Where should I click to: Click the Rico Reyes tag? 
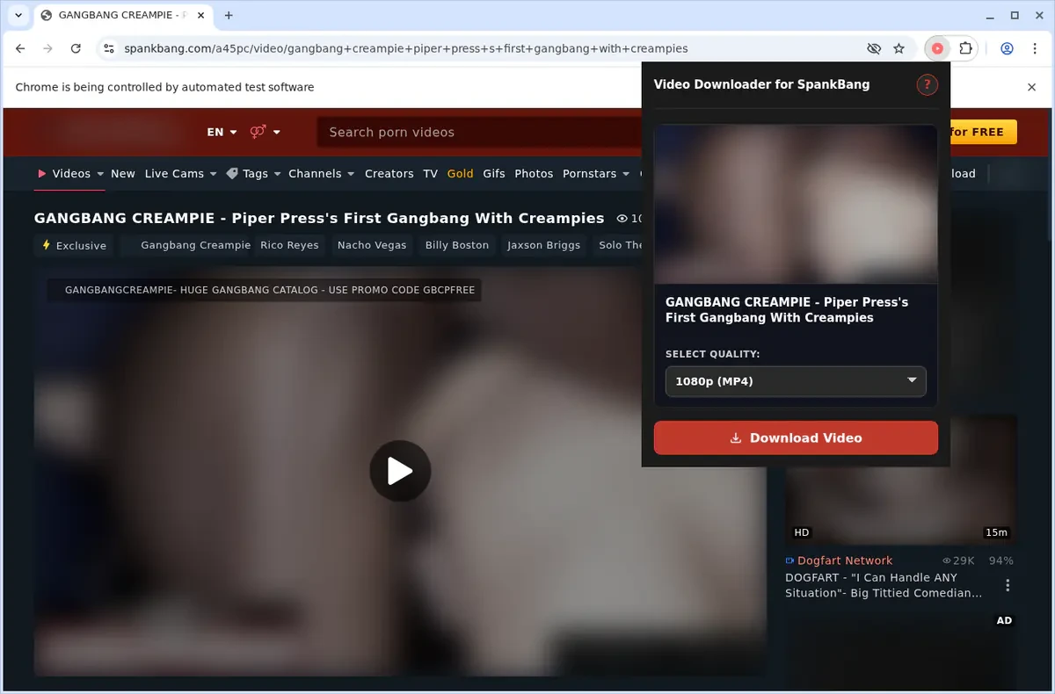click(x=289, y=245)
